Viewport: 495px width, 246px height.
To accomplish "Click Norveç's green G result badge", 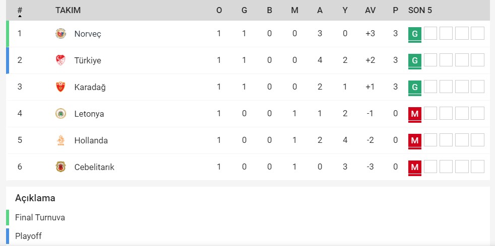I will point(415,34).
